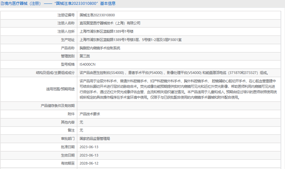285x169 pixels.
Task: Click the structure composition text mentioning SS4000
Action: [x=174, y=73]
